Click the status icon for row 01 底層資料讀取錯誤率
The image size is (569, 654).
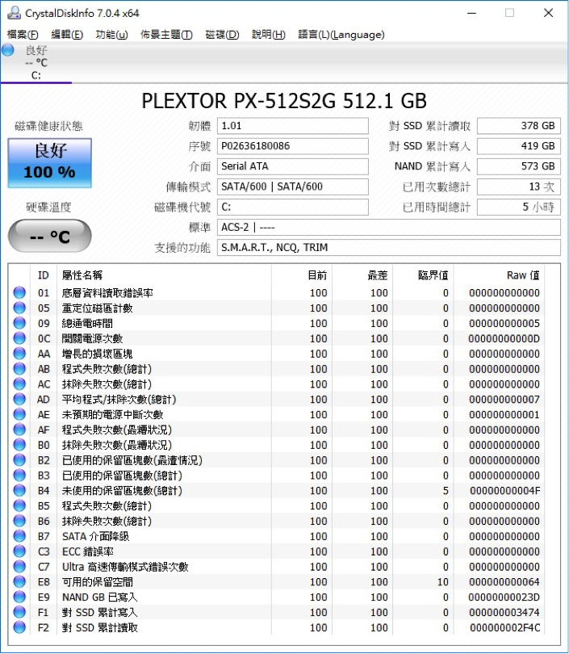pyautogui.click(x=19, y=292)
